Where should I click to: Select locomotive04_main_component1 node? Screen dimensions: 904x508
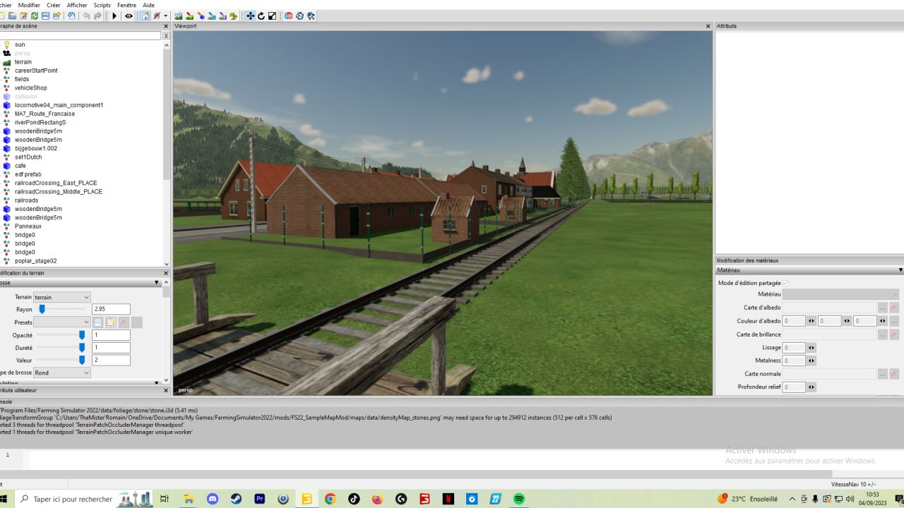[59, 105]
